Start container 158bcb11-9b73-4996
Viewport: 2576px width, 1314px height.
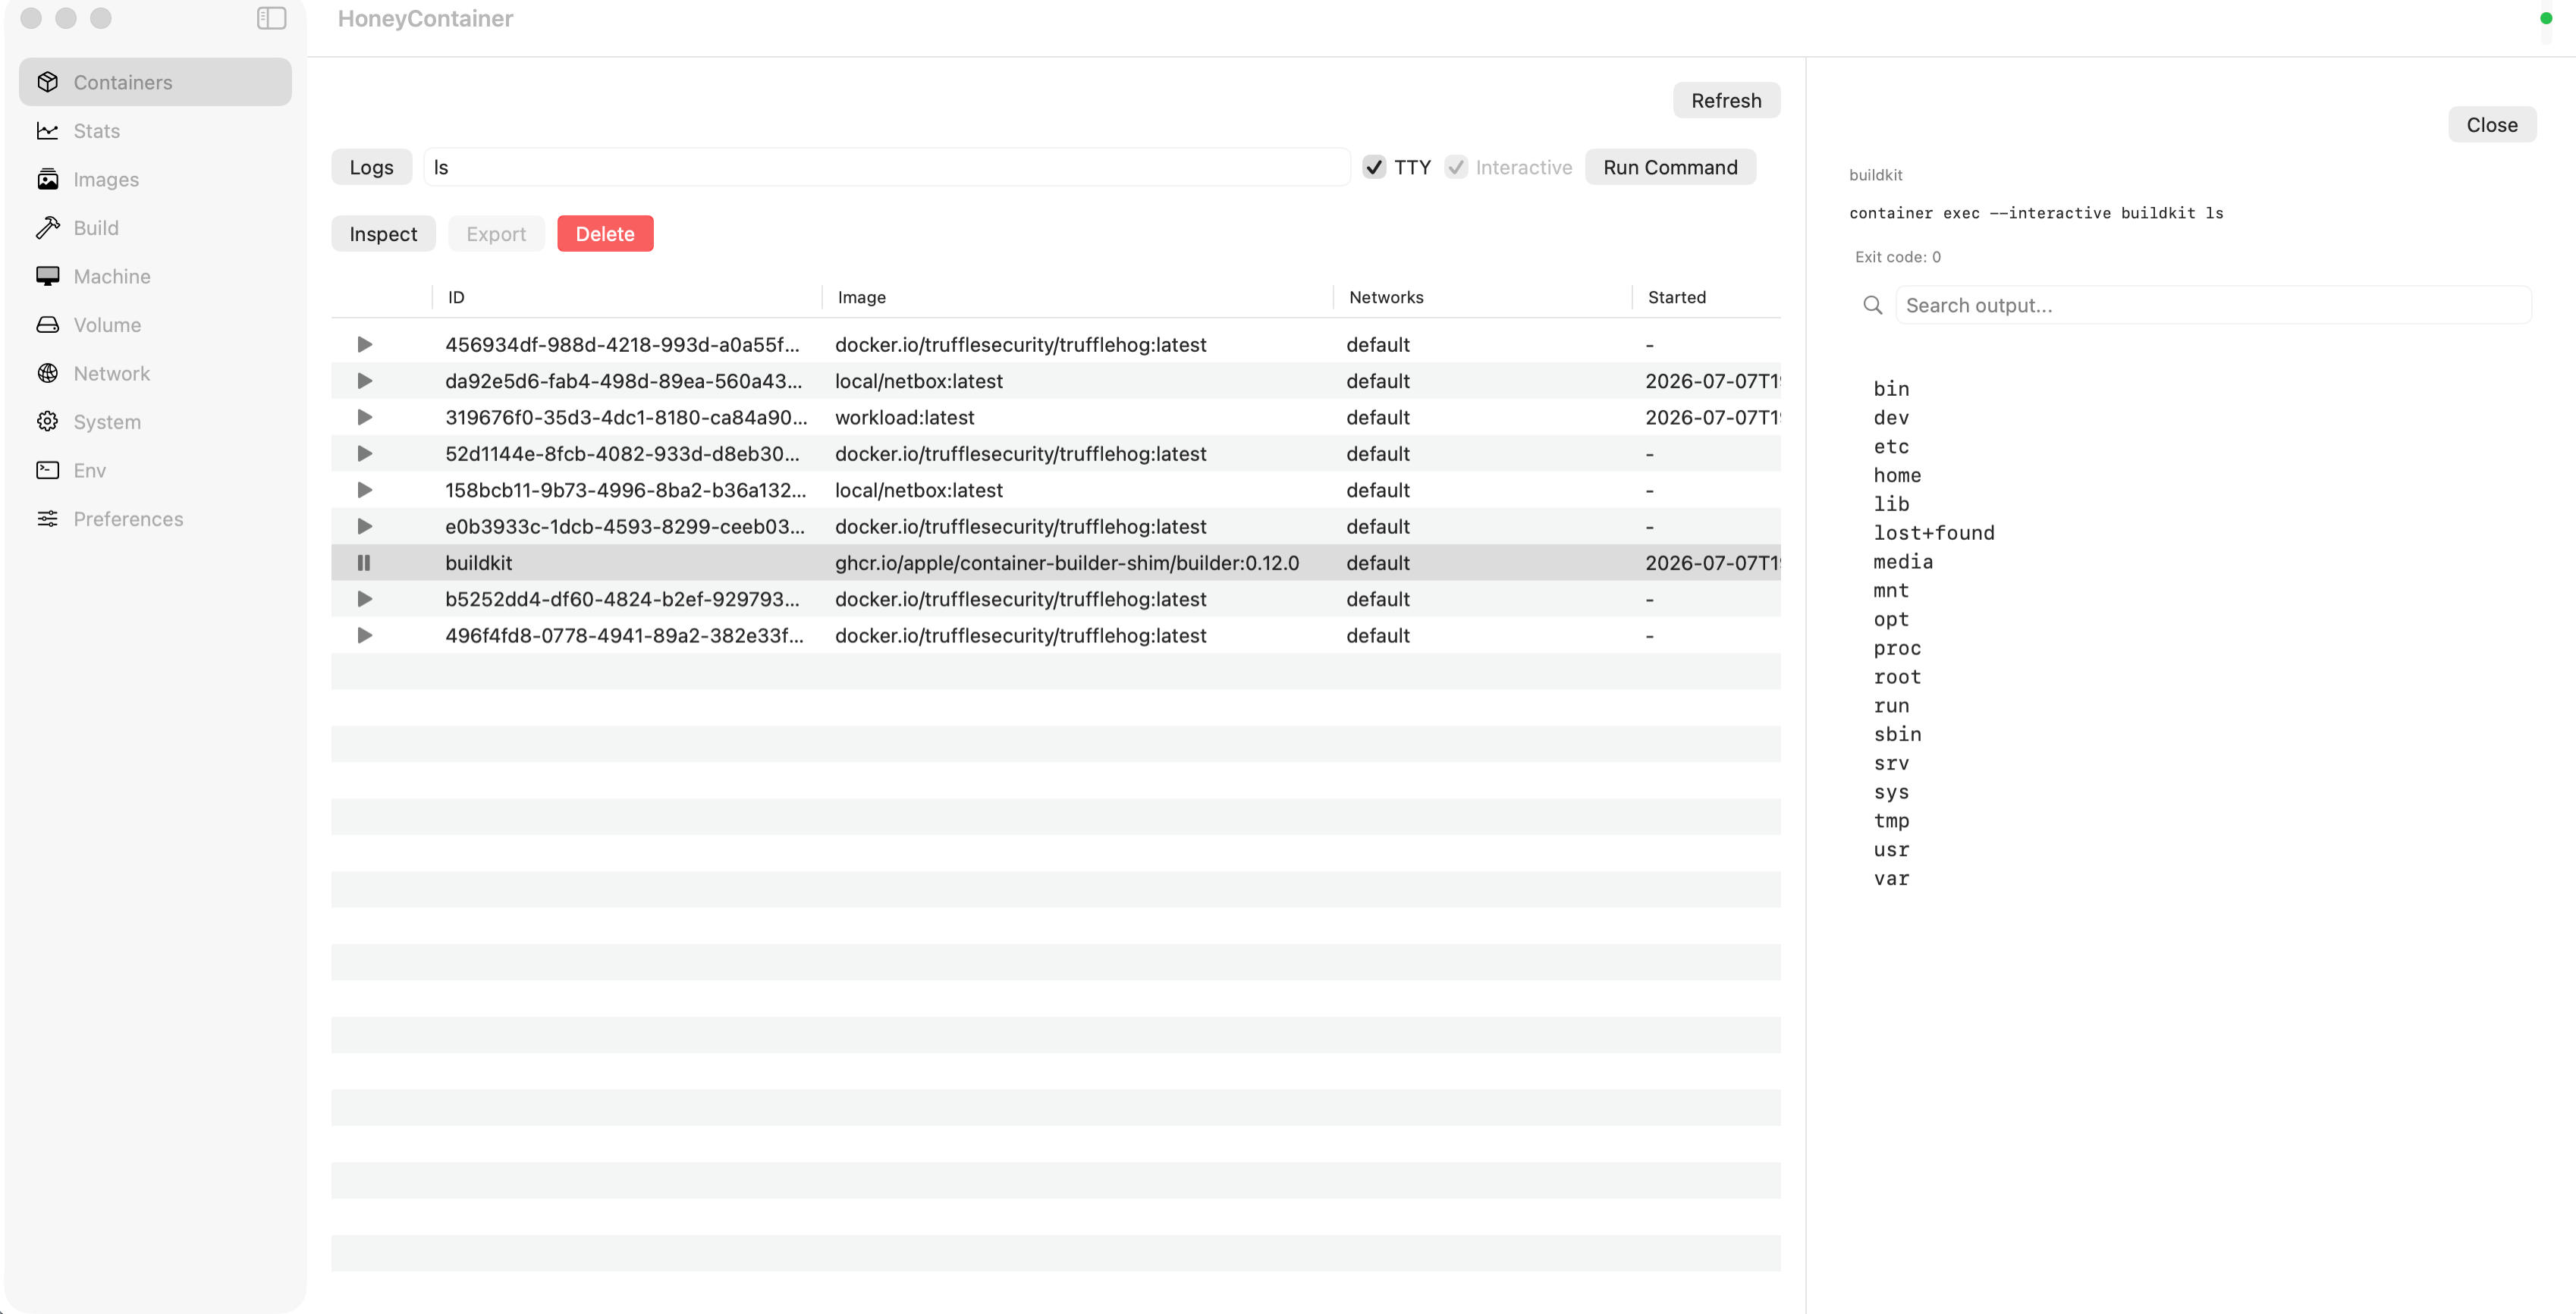point(365,490)
